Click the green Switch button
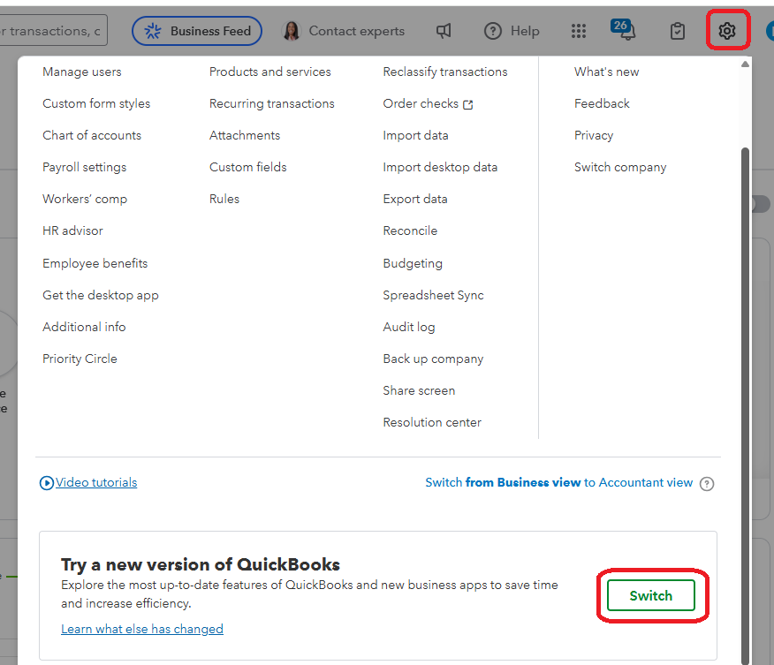This screenshot has height=665, width=774. [x=651, y=595]
